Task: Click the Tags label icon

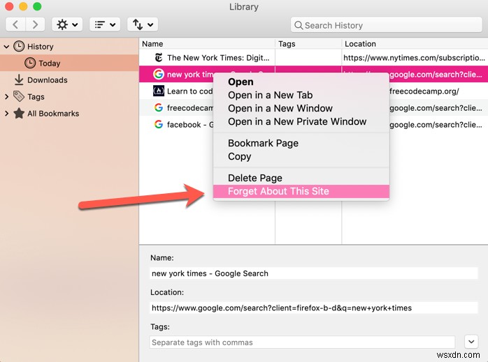Action: (19, 96)
